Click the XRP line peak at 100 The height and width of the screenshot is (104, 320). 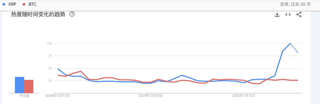point(290,44)
